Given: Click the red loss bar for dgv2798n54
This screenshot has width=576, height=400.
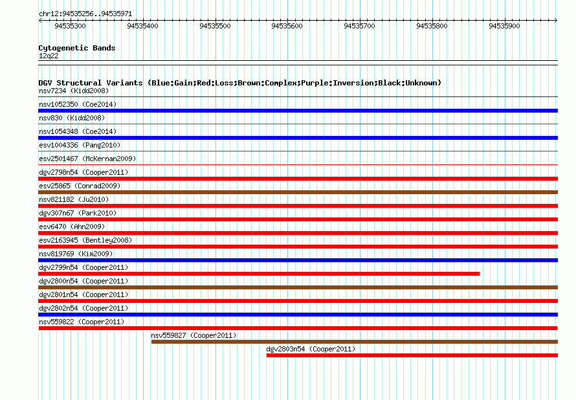Looking at the screenshot, I should click(x=298, y=179).
